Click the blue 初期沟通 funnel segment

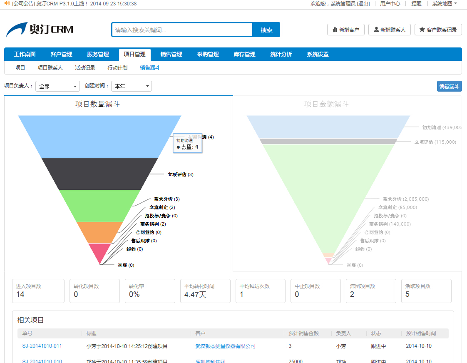(x=99, y=136)
